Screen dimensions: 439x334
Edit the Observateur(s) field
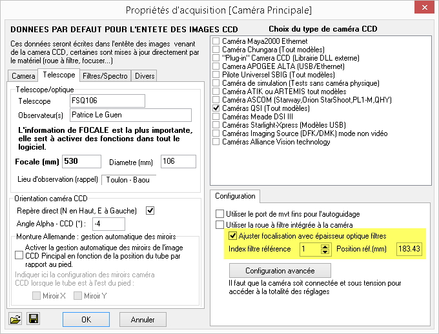[x=130, y=115]
